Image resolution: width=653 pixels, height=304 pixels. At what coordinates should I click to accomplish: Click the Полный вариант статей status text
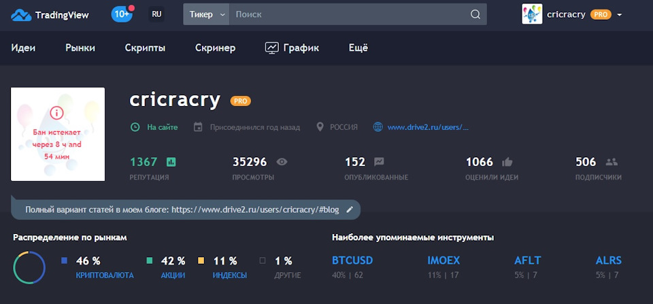point(182,210)
